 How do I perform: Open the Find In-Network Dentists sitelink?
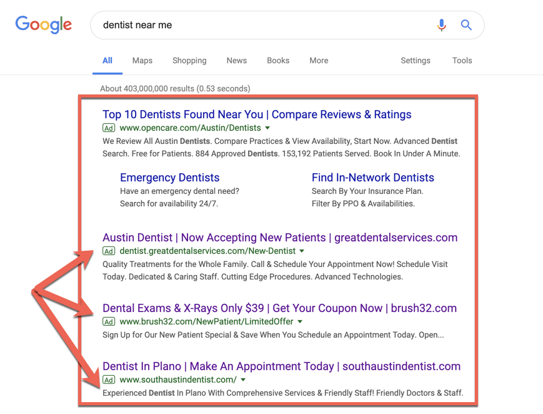[x=372, y=178]
